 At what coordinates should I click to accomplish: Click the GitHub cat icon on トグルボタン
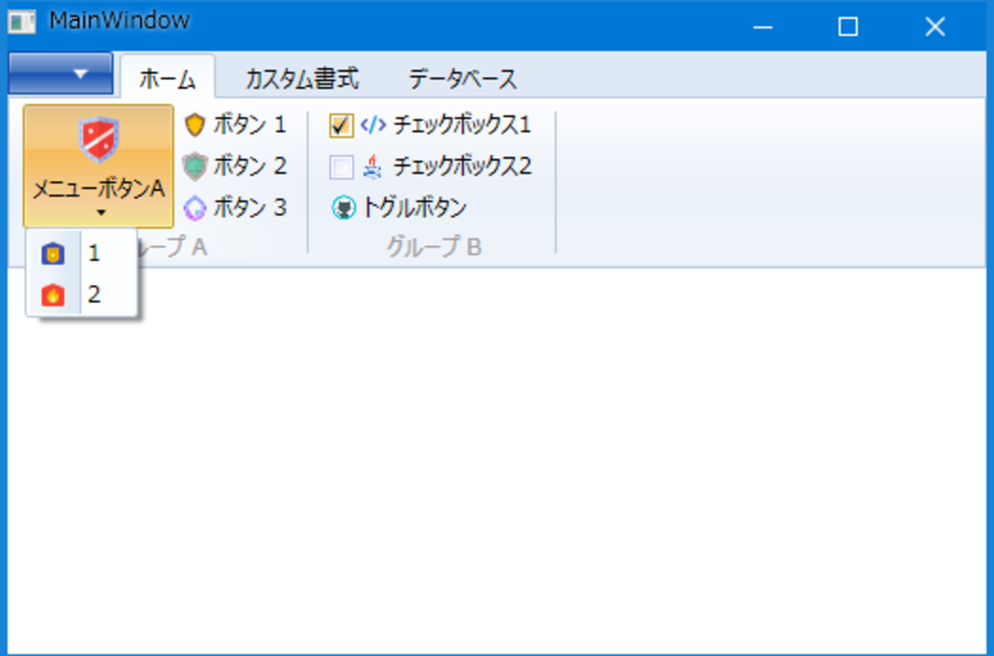(344, 208)
